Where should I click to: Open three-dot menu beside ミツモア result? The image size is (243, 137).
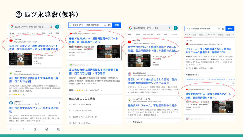click(x=59, y=73)
